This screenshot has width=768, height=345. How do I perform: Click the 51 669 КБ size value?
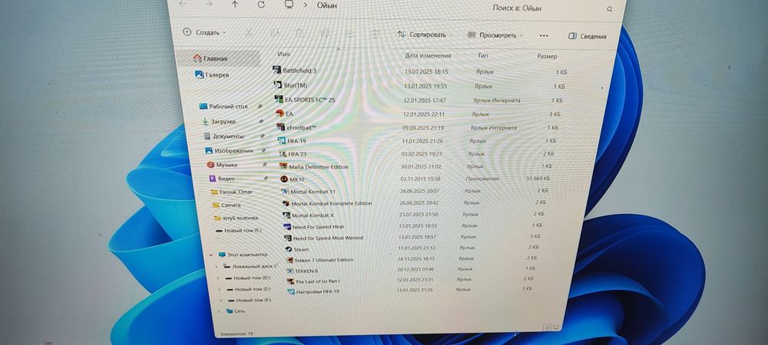538,179
